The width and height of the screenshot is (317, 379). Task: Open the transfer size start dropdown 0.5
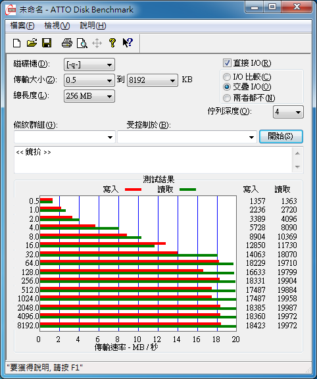click(89, 80)
